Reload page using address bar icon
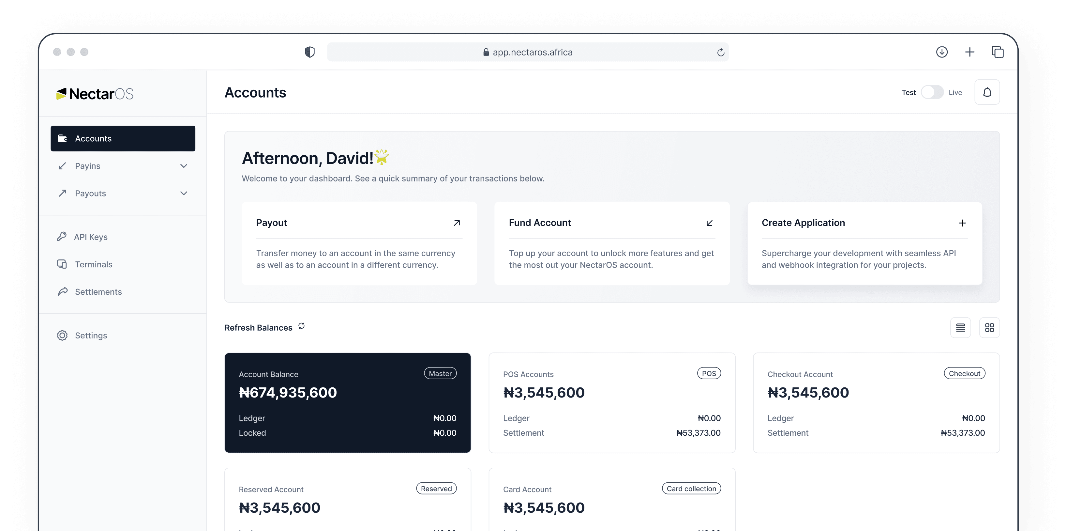1067x531 pixels. (720, 52)
